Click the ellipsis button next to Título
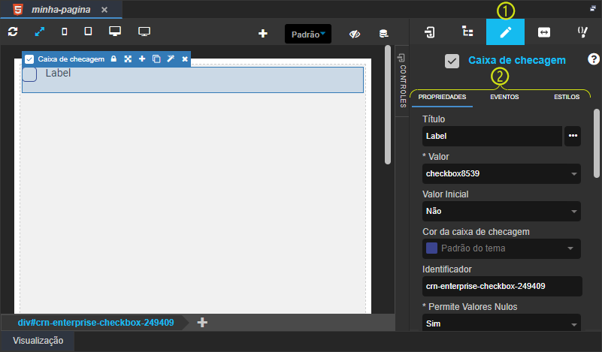This screenshot has width=602, height=352. (x=573, y=136)
